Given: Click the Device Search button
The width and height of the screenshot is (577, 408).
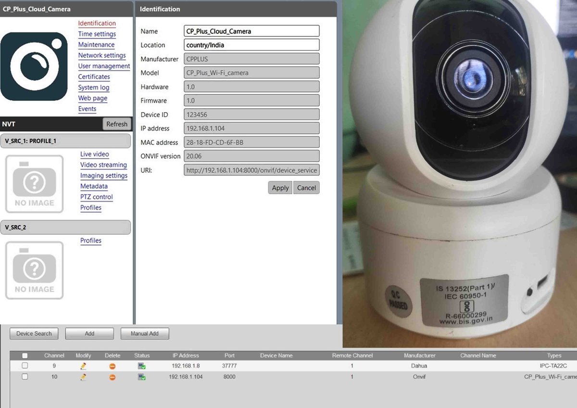Looking at the screenshot, I should (x=34, y=333).
